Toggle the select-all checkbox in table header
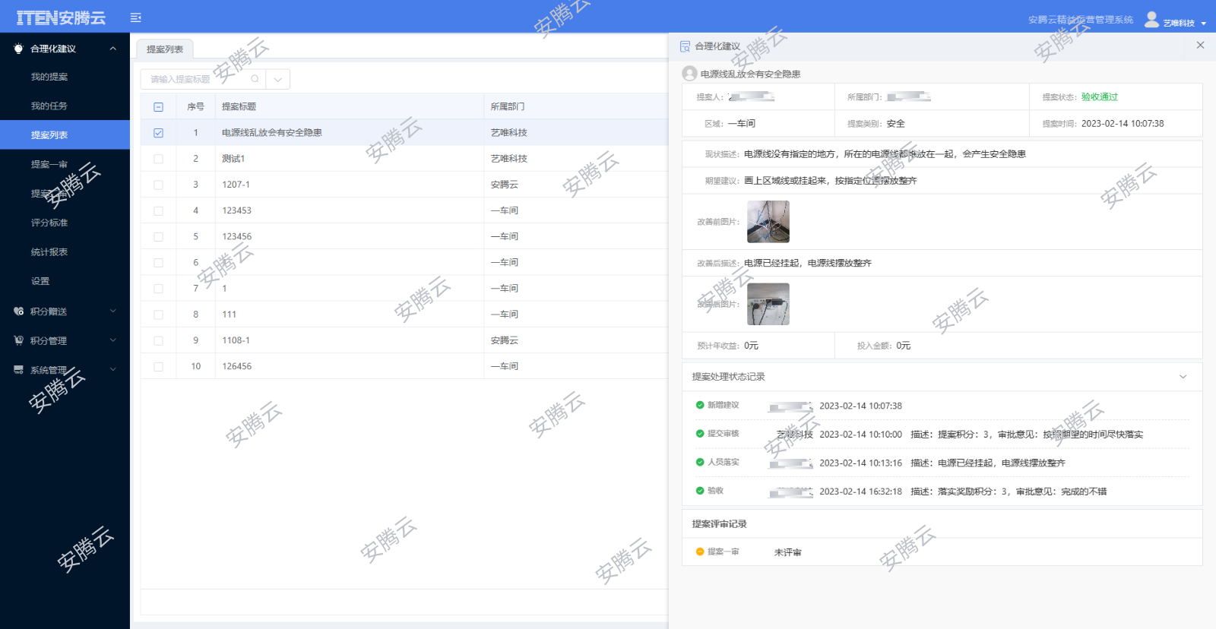The height and width of the screenshot is (629, 1216). click(158, 107)
